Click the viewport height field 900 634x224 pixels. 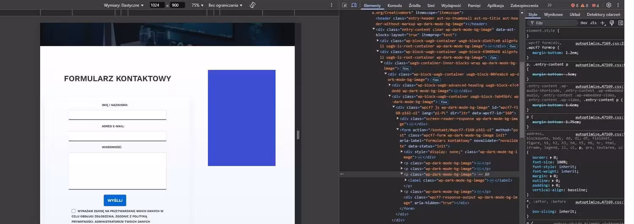pos(177,5)
